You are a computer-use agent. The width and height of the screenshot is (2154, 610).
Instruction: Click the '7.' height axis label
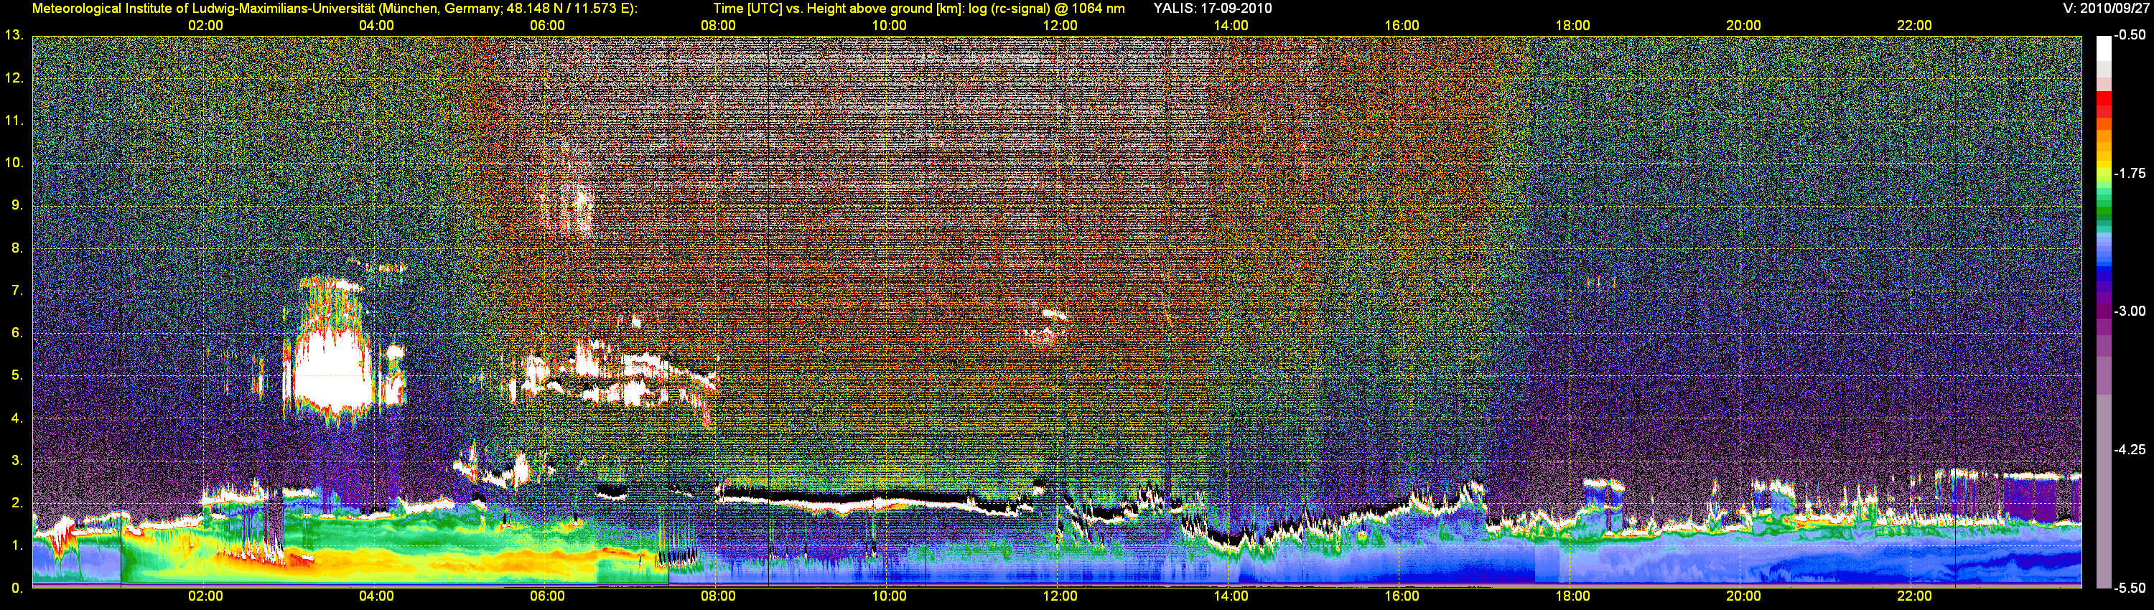pyautogui.click(x=17, y=291)
